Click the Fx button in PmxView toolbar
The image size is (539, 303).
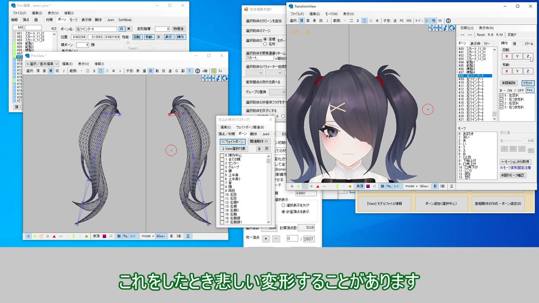point(220,71)
